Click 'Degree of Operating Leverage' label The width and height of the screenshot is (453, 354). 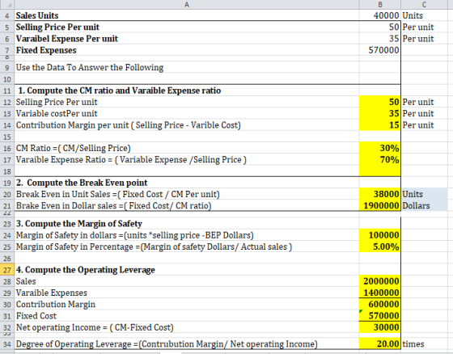tap(167, 344)
